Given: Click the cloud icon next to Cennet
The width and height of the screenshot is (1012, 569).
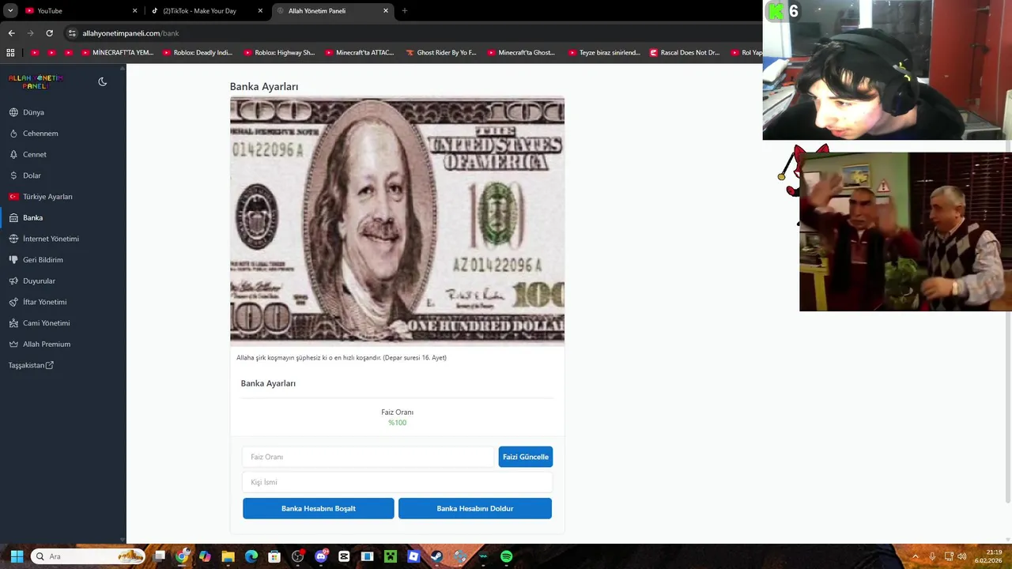Looking at the screenshot, I should 13,154.
